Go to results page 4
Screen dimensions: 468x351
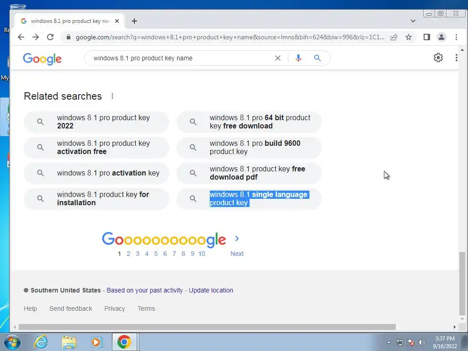(x=147, y=254)
